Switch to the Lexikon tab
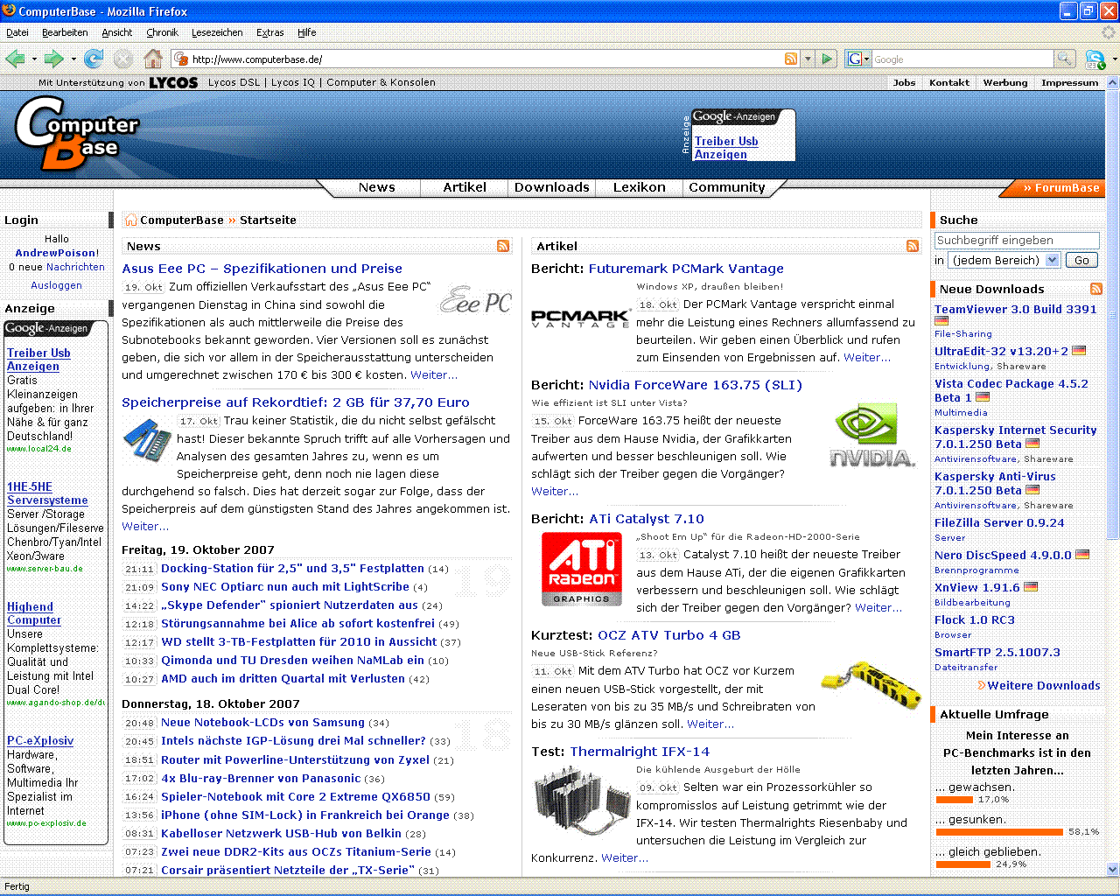Viewport: 1120px width, 896px height. pyautogui.click(x=640, y=187)
